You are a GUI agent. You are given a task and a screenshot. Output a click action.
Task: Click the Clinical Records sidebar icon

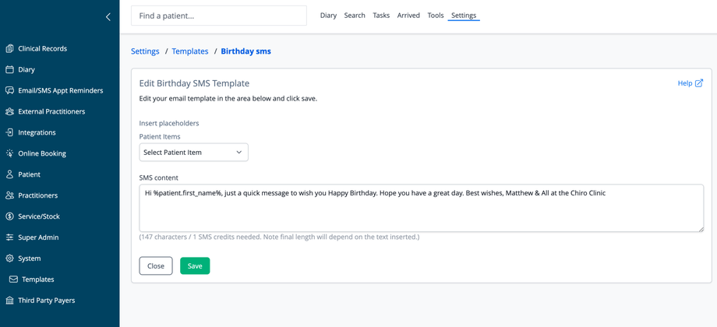(x=9, y=48)
